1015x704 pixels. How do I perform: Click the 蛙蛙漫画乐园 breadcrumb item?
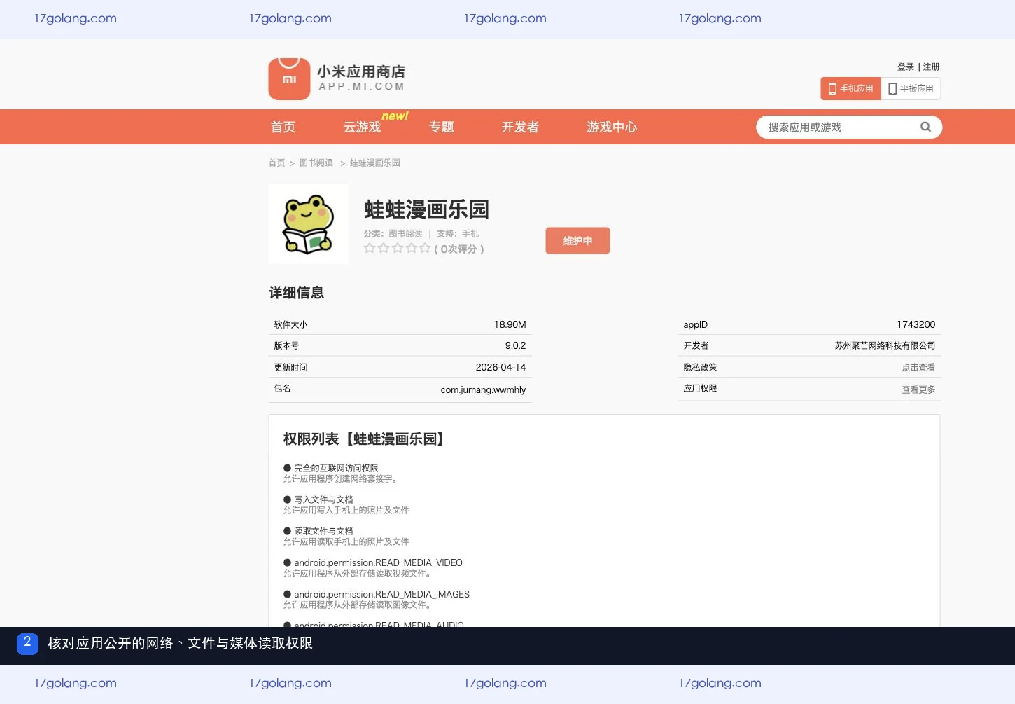coord(374,163)
